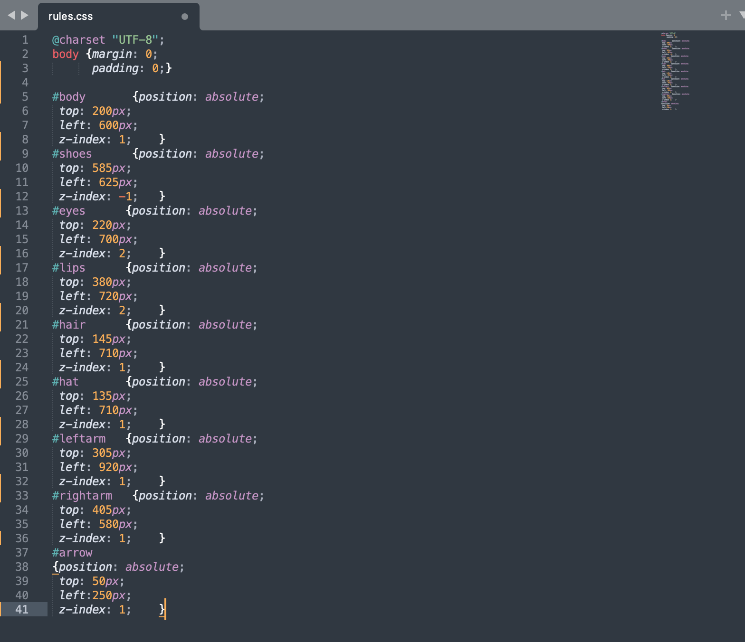
Task: Click 'absolute' value on line 38
Action: (152, 567)
